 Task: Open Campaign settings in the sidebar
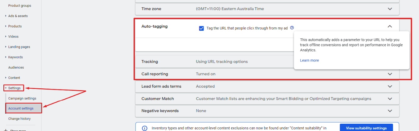pos(22,98)
